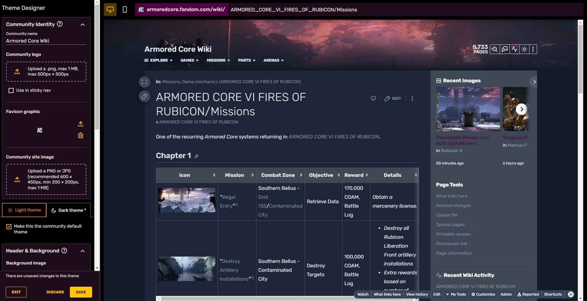
Task: Click the theme switch sun icon
Action: 524,49
